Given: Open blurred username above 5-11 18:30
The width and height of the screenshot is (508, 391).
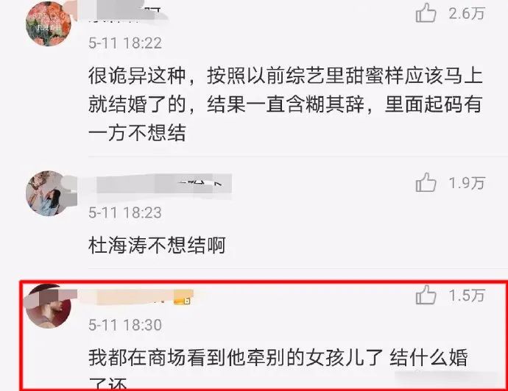Looking at the screenshot, I should point(131,297).
